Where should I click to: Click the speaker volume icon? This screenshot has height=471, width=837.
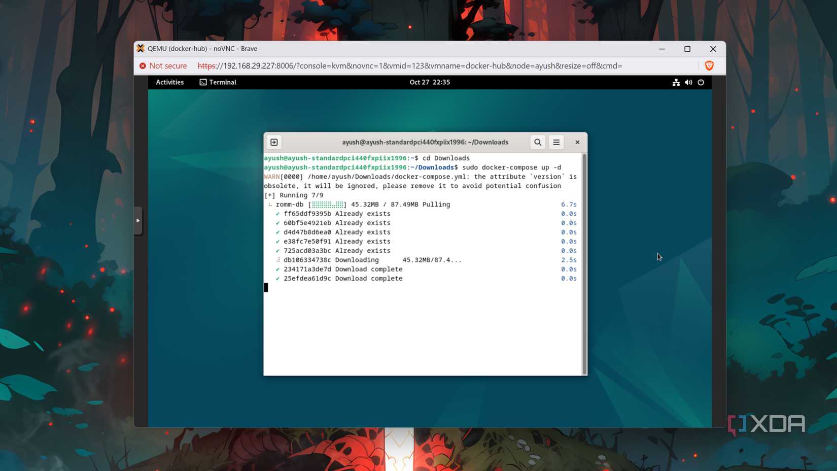point(688,82)
